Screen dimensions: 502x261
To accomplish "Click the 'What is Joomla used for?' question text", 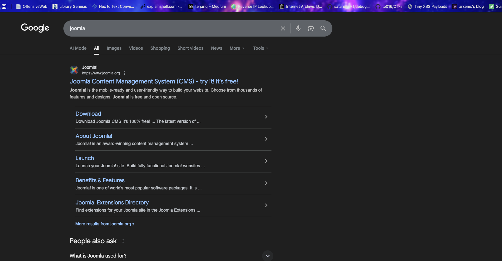I will click(98, 256).
